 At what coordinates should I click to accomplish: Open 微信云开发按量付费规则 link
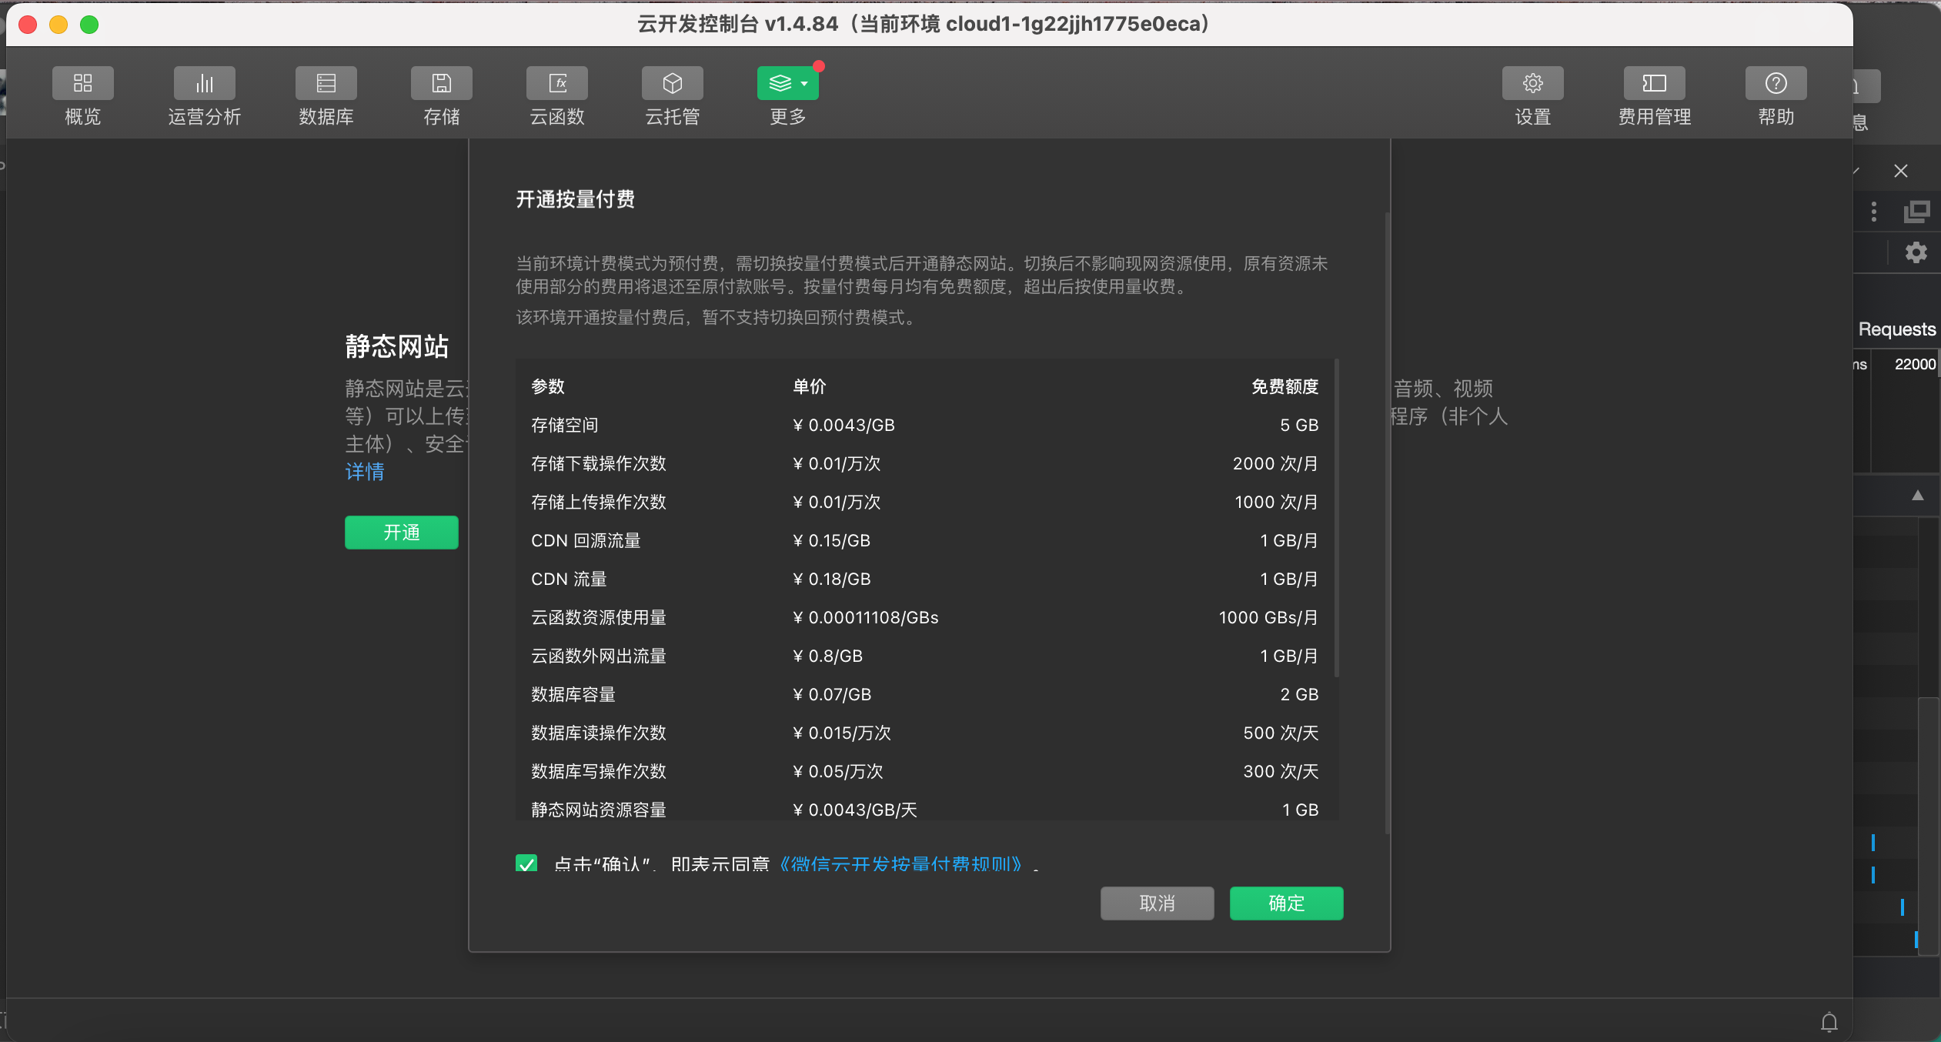pos(900,863)
